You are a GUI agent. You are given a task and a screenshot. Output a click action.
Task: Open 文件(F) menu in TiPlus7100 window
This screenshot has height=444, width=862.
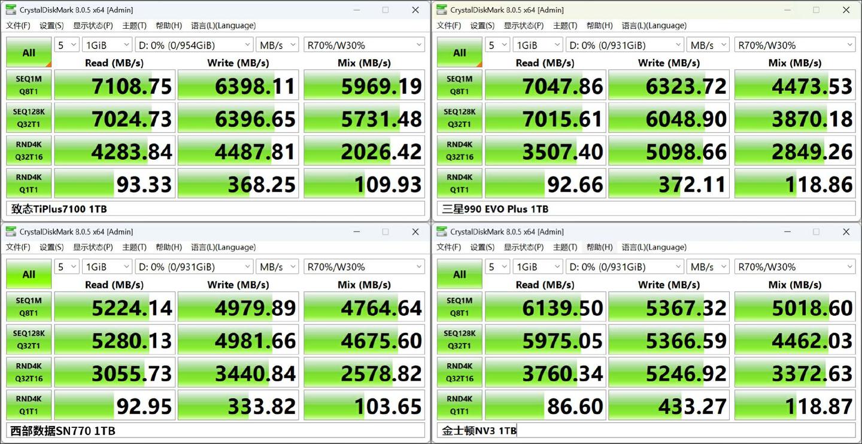tap(18, 25)
